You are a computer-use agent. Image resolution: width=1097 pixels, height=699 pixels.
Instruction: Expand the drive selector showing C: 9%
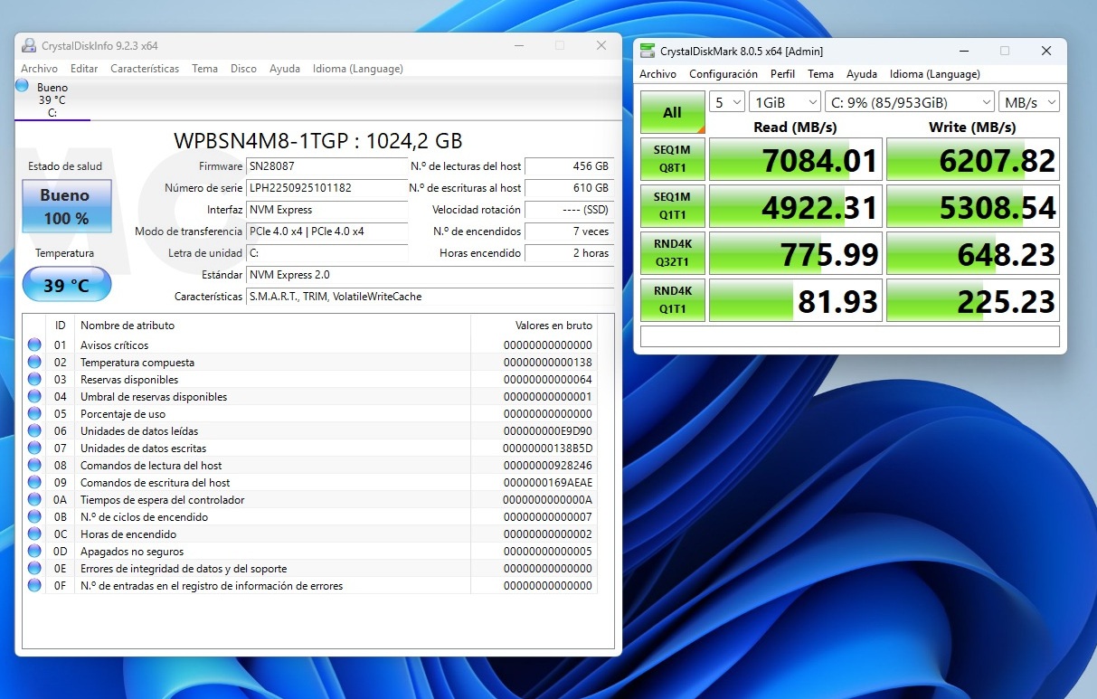coord(909,102)
